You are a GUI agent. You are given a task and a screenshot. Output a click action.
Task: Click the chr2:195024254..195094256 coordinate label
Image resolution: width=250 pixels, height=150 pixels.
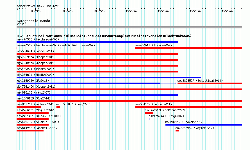pos(38,6)
